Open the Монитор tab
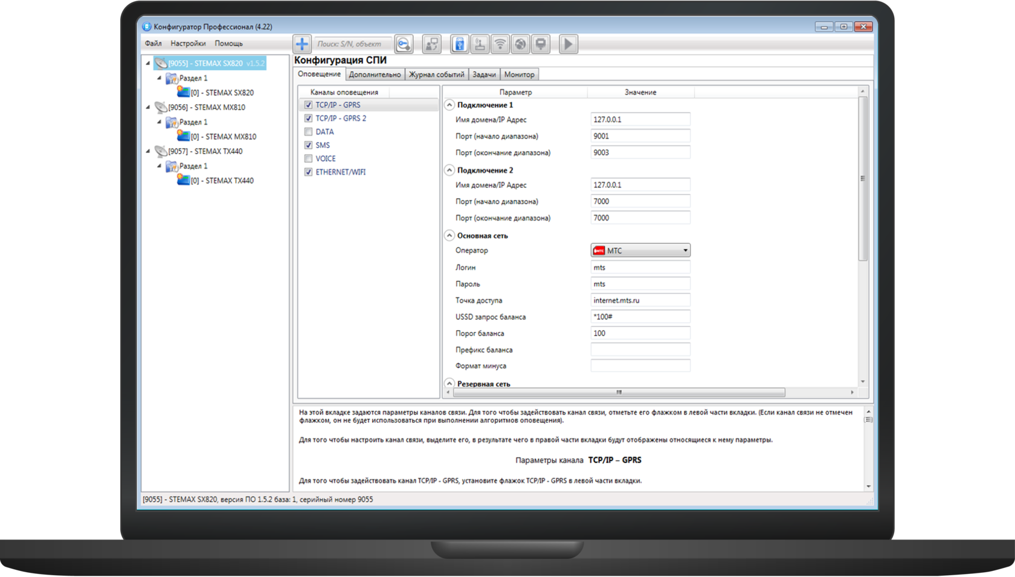 coord(520,75)
